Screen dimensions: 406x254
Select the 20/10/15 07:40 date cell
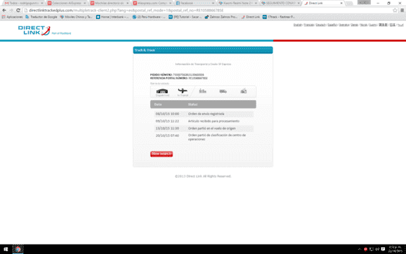point(167,135)
